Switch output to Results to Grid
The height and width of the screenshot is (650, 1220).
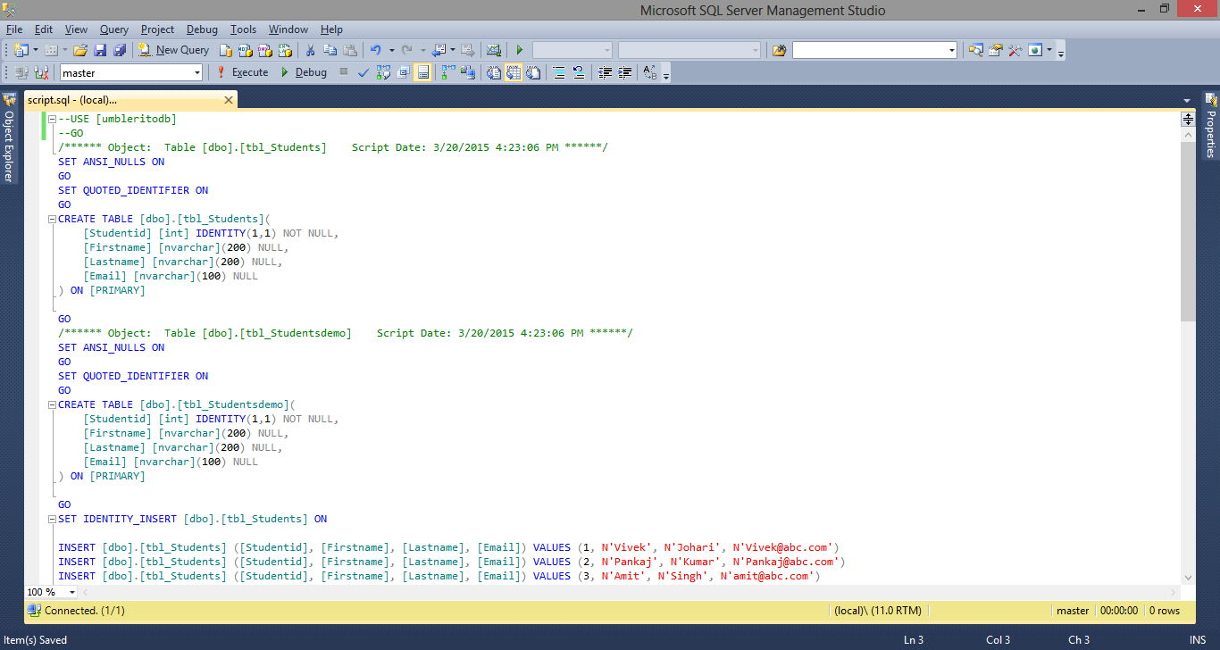coord(514,72)
